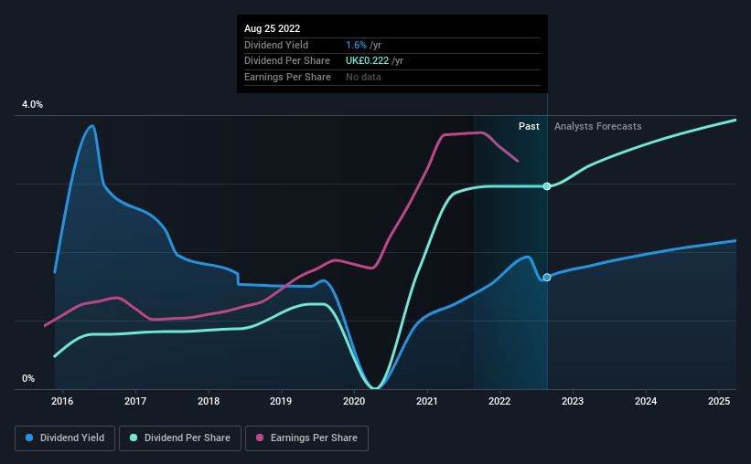Viewport: 751px width, 464px height.
Task: Click Dividend Yield row label in tooltip
Action: point(276,45)
